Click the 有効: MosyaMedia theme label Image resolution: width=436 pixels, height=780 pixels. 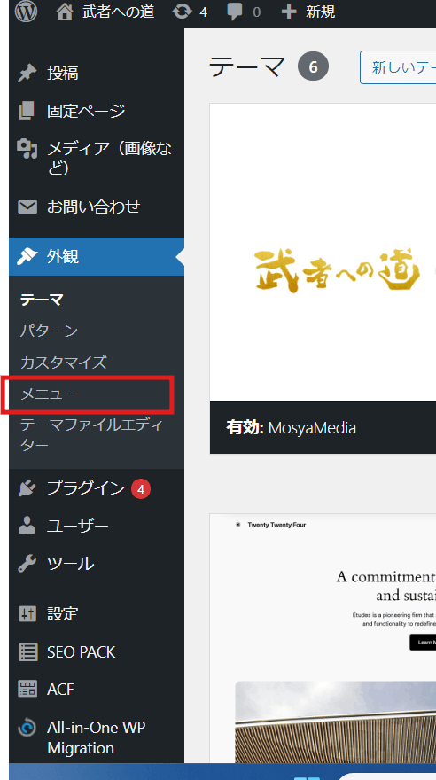click(292, 428)
